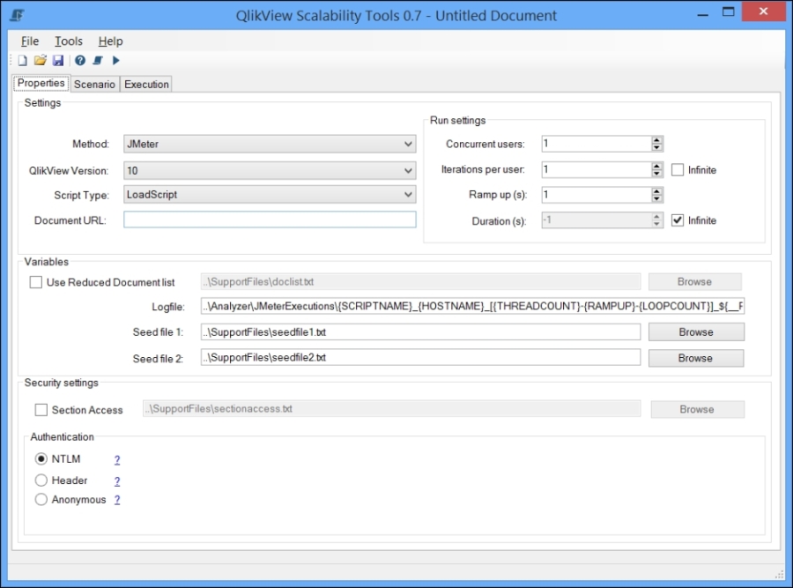793x588 pixels.
Task: Click the script generator toolbar icon
Action: (98, 61)
